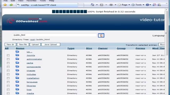Tick the language row checkbox

click(x=8, y=82)
